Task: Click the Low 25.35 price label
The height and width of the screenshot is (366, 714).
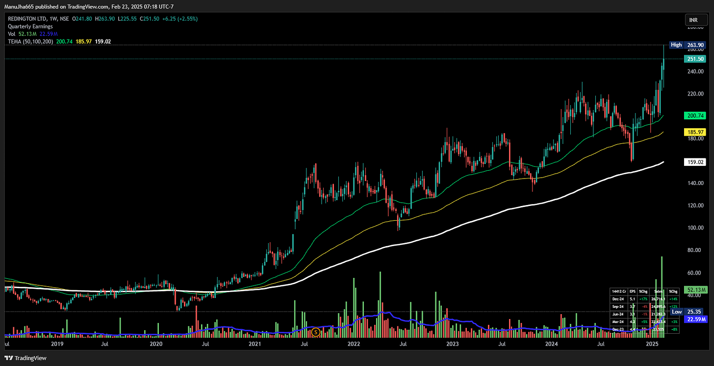Action: (x=688, y=312)
